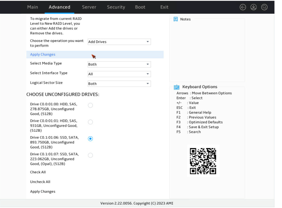
Task: Click the Keyboard Options icon
Action: pyautogui.click(x=177, y=87)
